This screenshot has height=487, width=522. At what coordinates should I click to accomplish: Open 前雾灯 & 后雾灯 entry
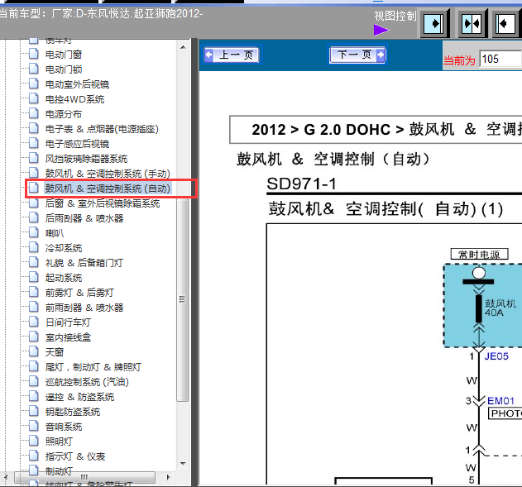tap(79, 293)
